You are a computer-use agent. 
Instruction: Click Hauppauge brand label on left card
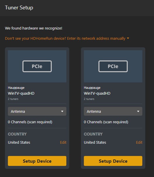[16, 88]
